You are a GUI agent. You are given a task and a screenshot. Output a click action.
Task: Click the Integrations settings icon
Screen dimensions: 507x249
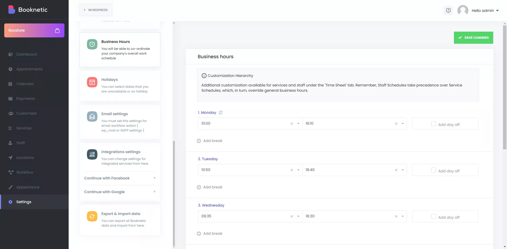[x=92, y=154]
